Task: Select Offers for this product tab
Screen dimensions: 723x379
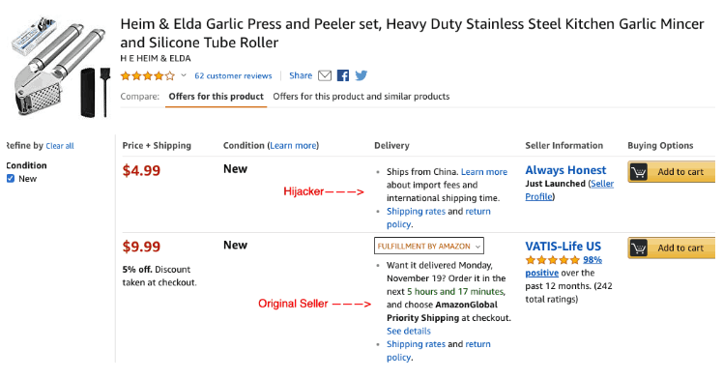Action: 216,97
